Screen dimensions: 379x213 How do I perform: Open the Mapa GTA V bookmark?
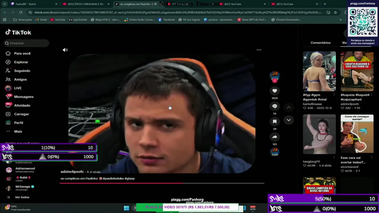(105, 20)
